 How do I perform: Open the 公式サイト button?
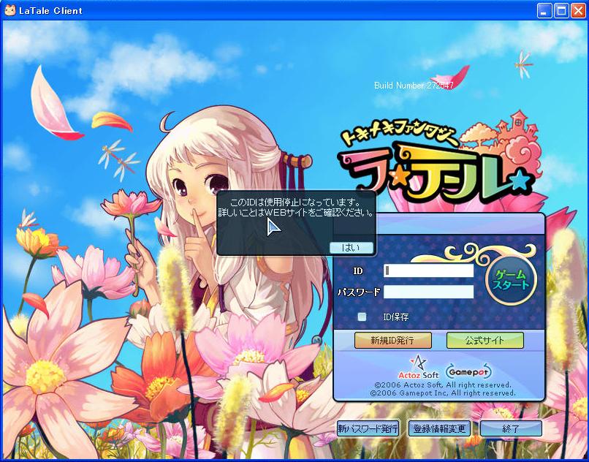(x=485, y=340)
